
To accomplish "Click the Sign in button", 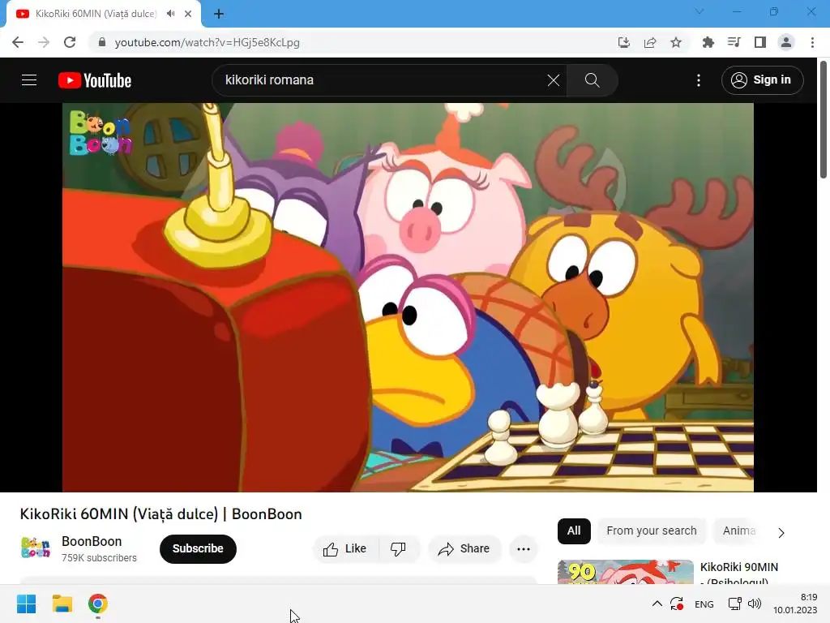I will pyautogui.click(x=762, y=80).
